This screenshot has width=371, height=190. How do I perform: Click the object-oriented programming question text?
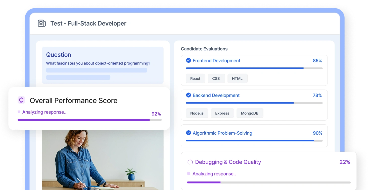(x=98, y=63)
